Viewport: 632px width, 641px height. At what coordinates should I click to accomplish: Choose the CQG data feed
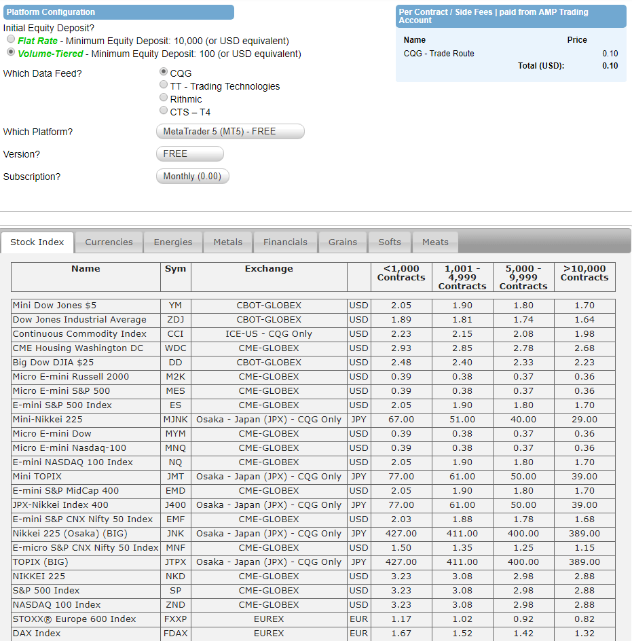[x=164, y=71]
